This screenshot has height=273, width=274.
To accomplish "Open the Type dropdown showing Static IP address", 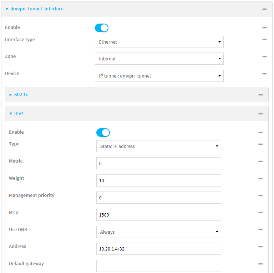I will (x=158, y=146).
